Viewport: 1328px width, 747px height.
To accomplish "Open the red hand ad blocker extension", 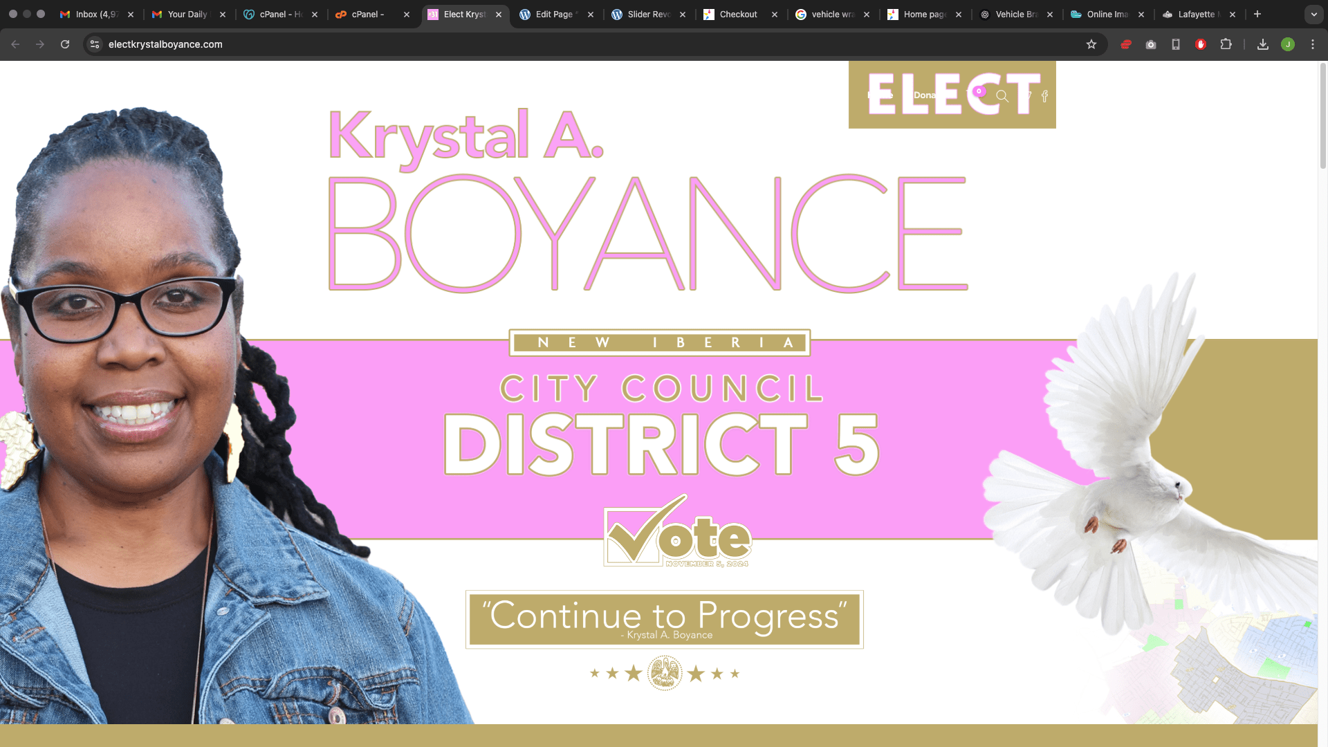I will click(1201, 44).
